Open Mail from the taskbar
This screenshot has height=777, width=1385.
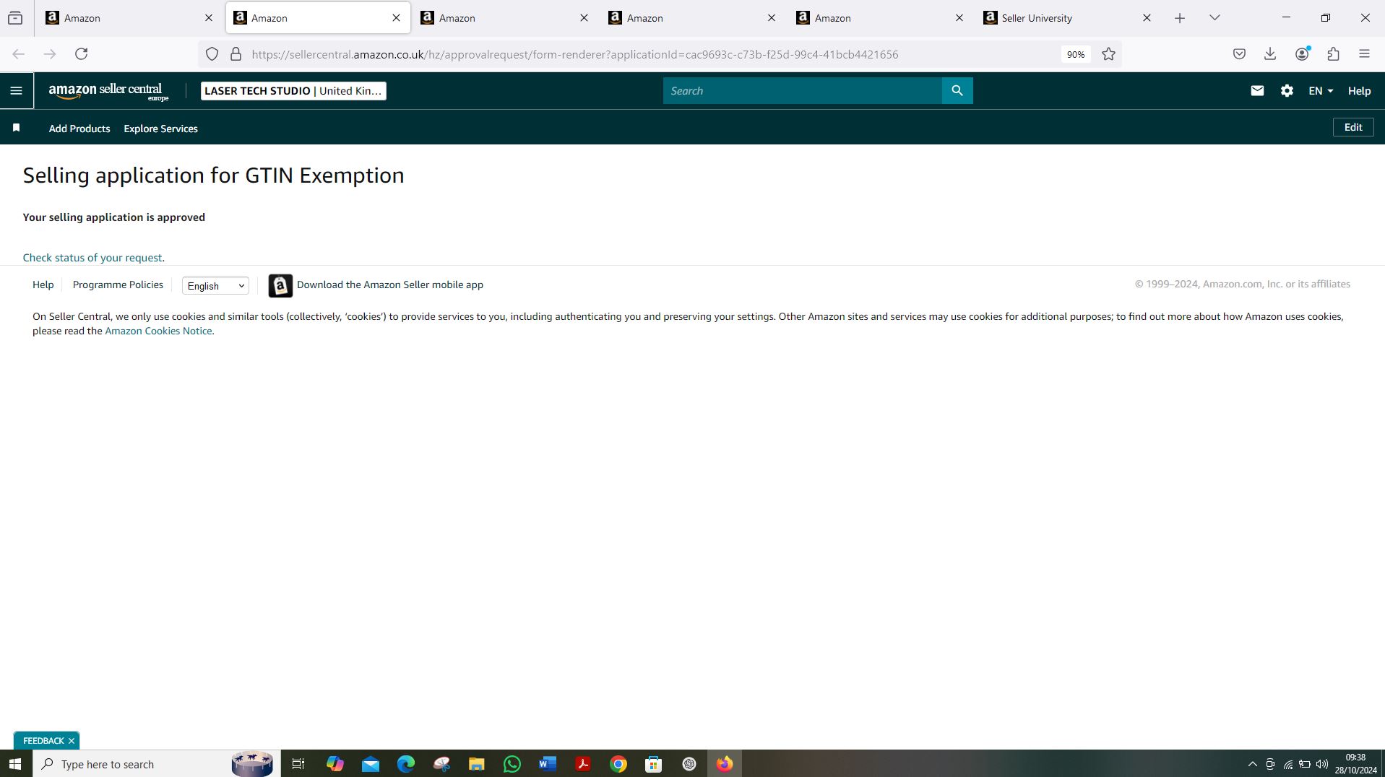(x=370, y=764)
